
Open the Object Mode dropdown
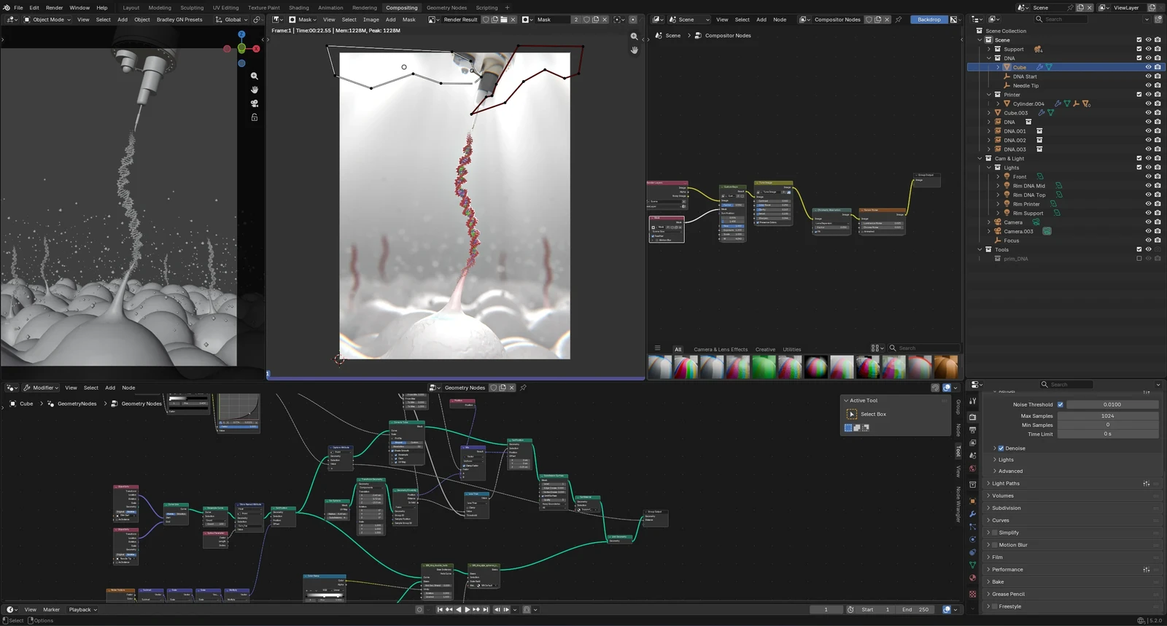pos(47,20)
